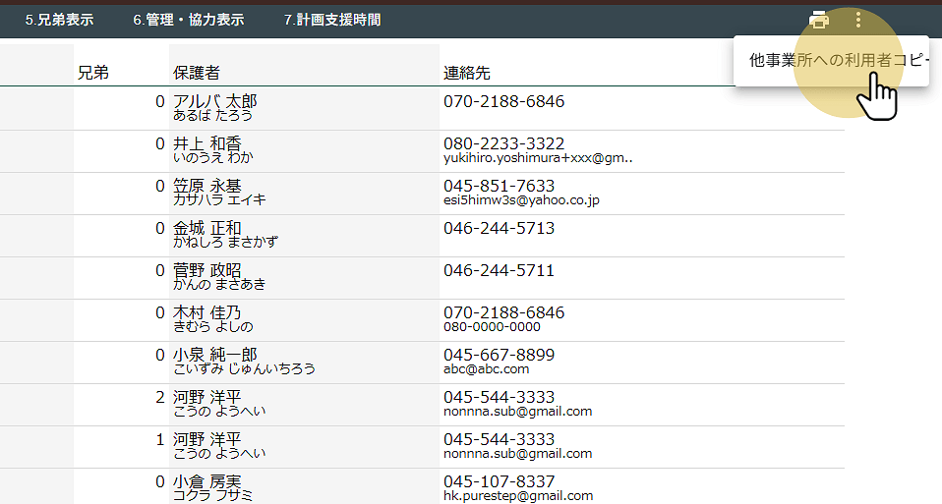Switch to the 6.管理・協力表示 tab

click(x=189, y=20)
